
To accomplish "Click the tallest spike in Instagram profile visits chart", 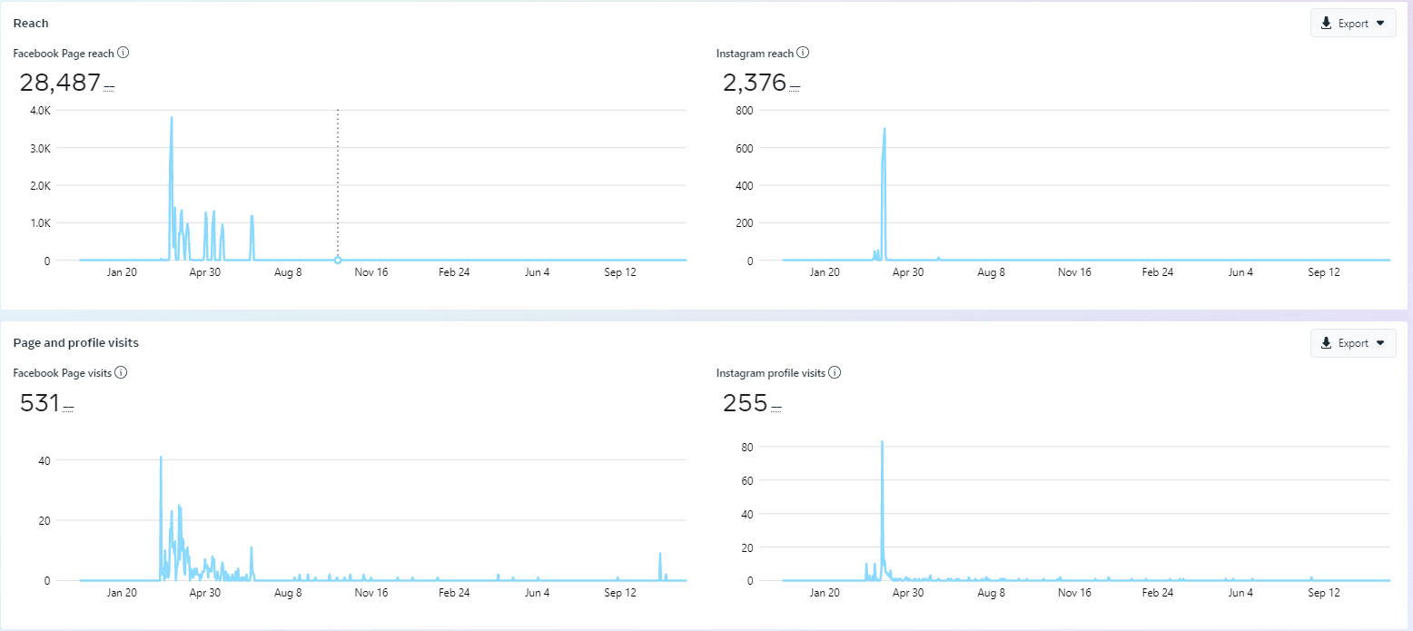I will (882, 443).
